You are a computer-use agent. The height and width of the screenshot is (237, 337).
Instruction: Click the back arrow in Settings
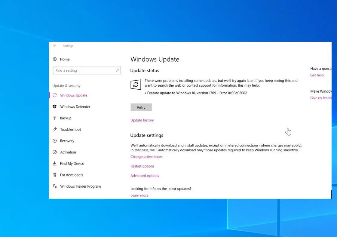click(x=55, y=46)
